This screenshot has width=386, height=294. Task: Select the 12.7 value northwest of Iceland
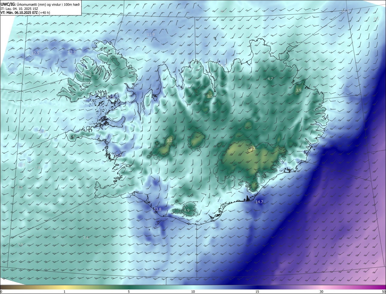(72, 52)
